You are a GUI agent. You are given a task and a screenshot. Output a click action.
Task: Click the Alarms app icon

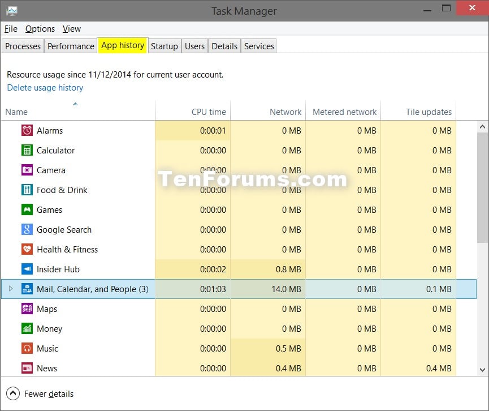click(x=27, y=130)
